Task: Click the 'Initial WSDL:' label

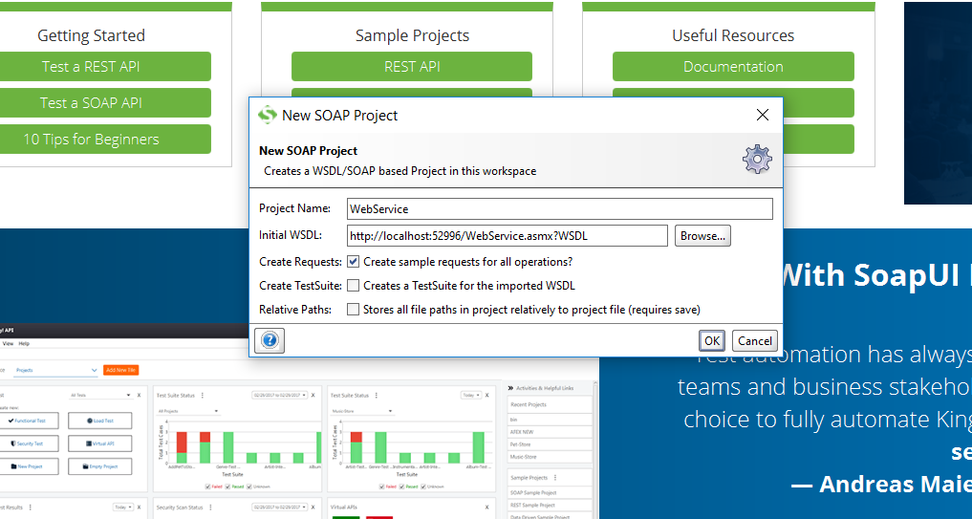Action: tap(291, 235)
